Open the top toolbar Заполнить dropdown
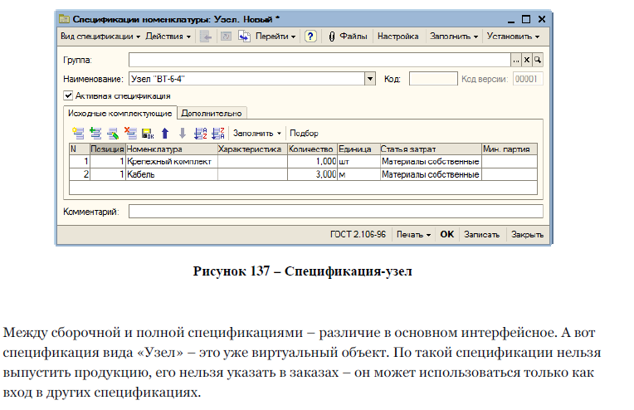The width and height of the screenshot is (634, 410). pyautogui.click(x=454, y=37)
